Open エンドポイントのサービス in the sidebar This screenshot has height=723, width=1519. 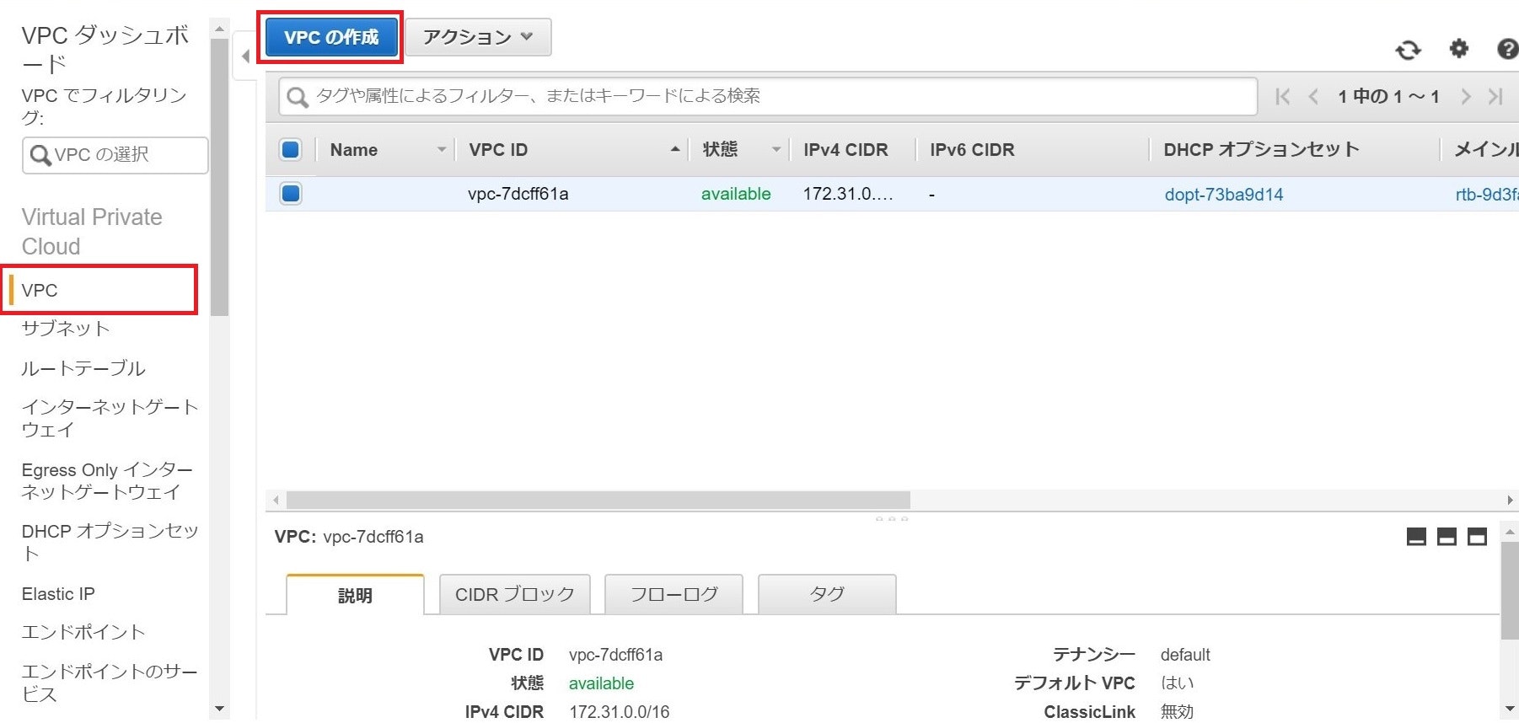pos(110,683)
